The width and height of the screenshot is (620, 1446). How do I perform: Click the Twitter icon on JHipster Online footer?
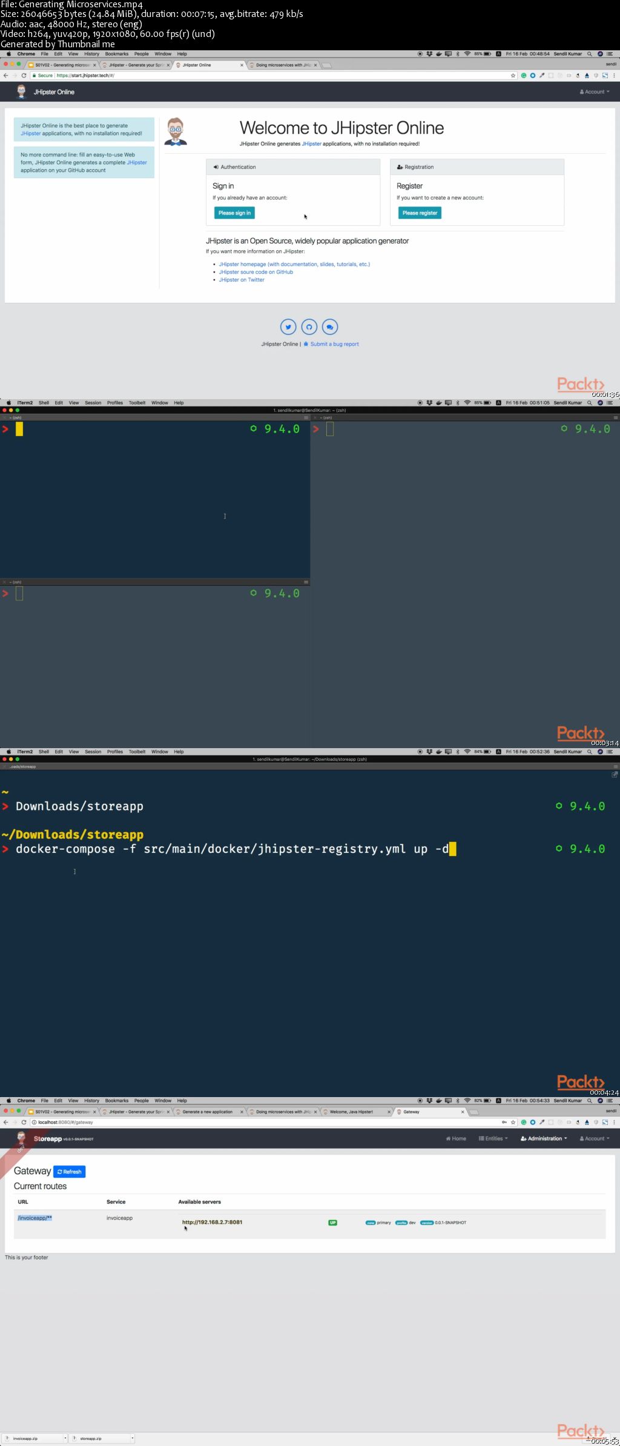click(x=288, y=327)
